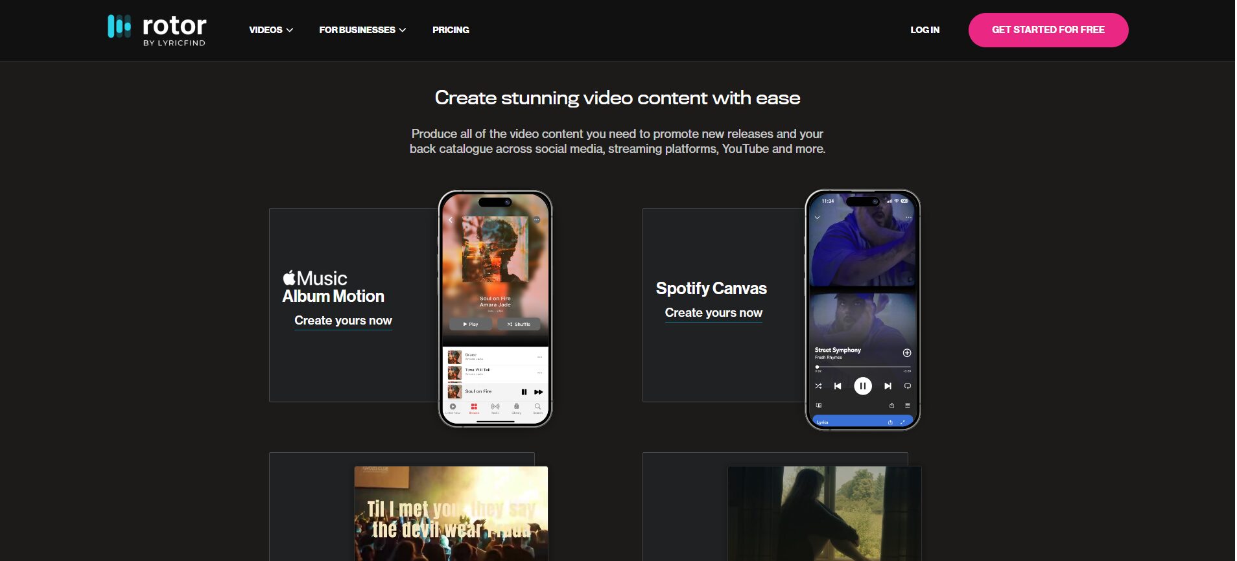Viewport: 1237px width, 561px height.
Task: Switch to the Radio tab
Action: tap(495, 409)
